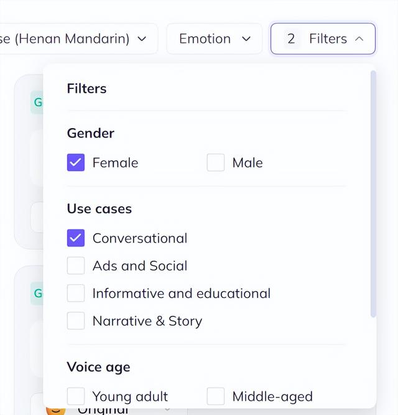398x415 pixels.
Task: Open the Emotion dropdown
Action: [214, 39]
